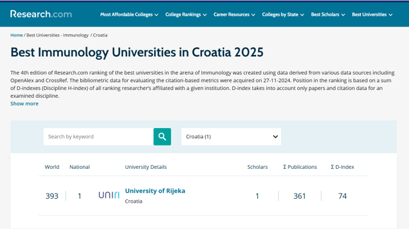
Task: Open Career Resources menu
Action: pyautogui.click(x=234, y=15)
